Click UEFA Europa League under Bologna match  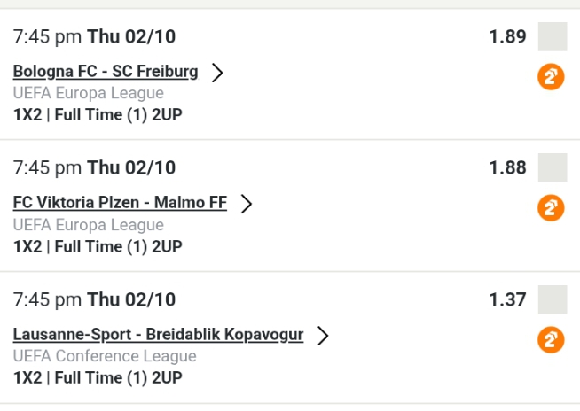pyautogui.click(x=89, y=93)
